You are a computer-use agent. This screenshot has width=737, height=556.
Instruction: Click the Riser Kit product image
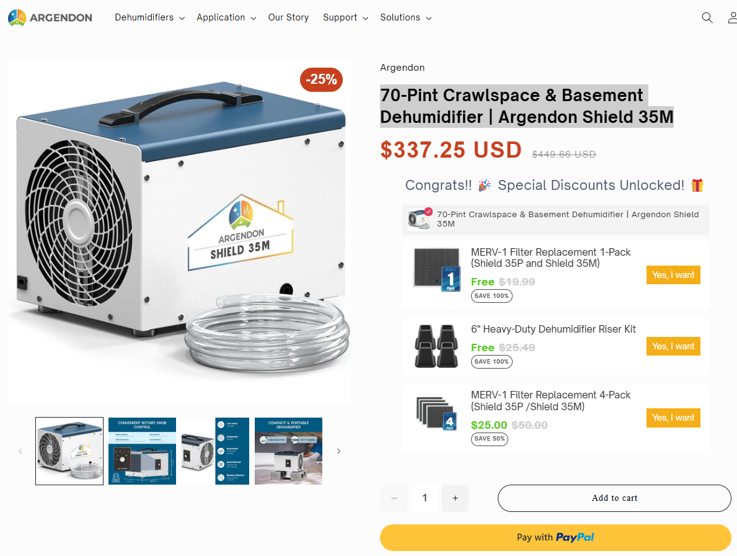(x=436, y=346)
